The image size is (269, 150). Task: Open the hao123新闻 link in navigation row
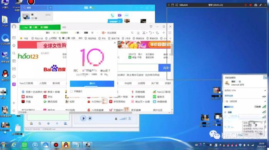(26, 83)
